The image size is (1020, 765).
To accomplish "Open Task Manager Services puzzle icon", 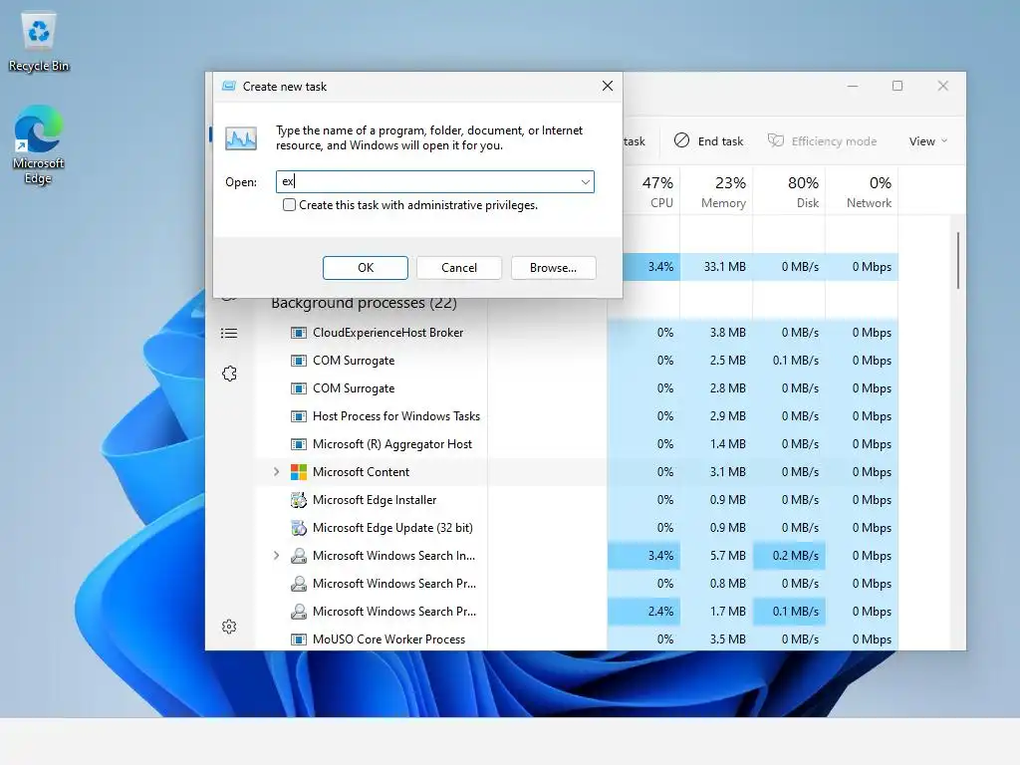I will [229, 374].
